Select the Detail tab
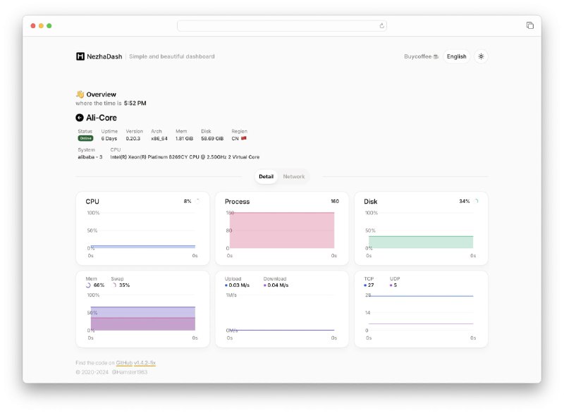 coord(266,176)
